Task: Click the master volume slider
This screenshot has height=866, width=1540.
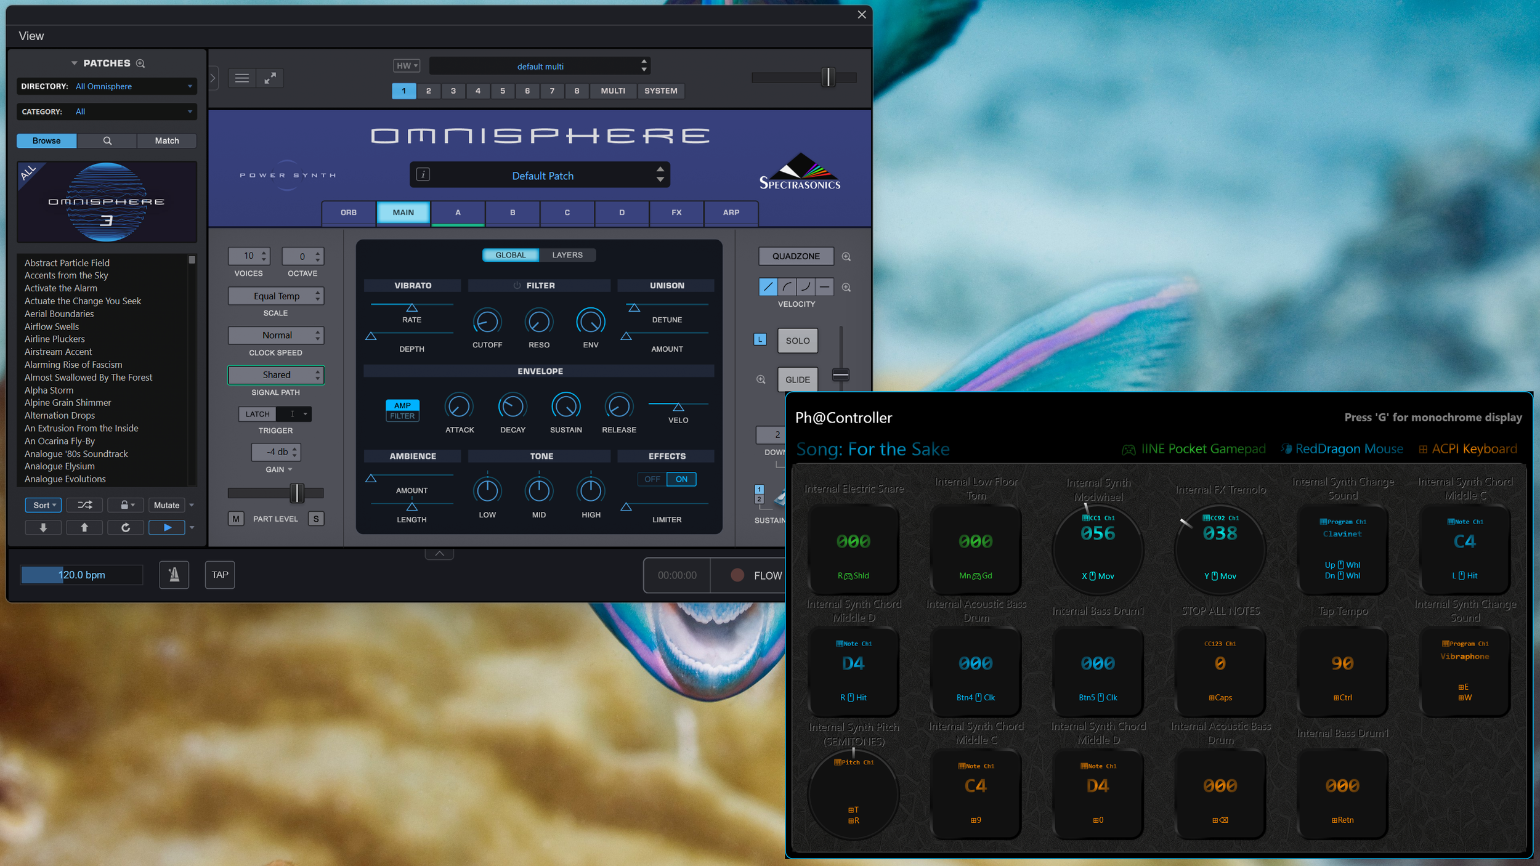Action: [x=804, y=78]
